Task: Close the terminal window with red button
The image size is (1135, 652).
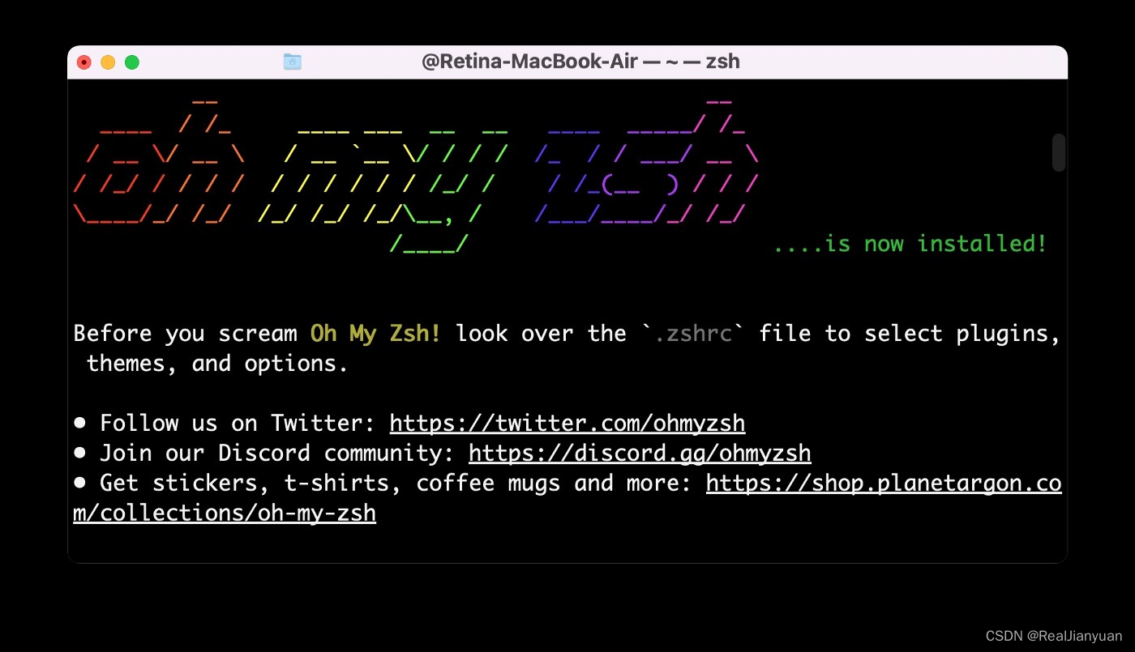Action: 84,62
